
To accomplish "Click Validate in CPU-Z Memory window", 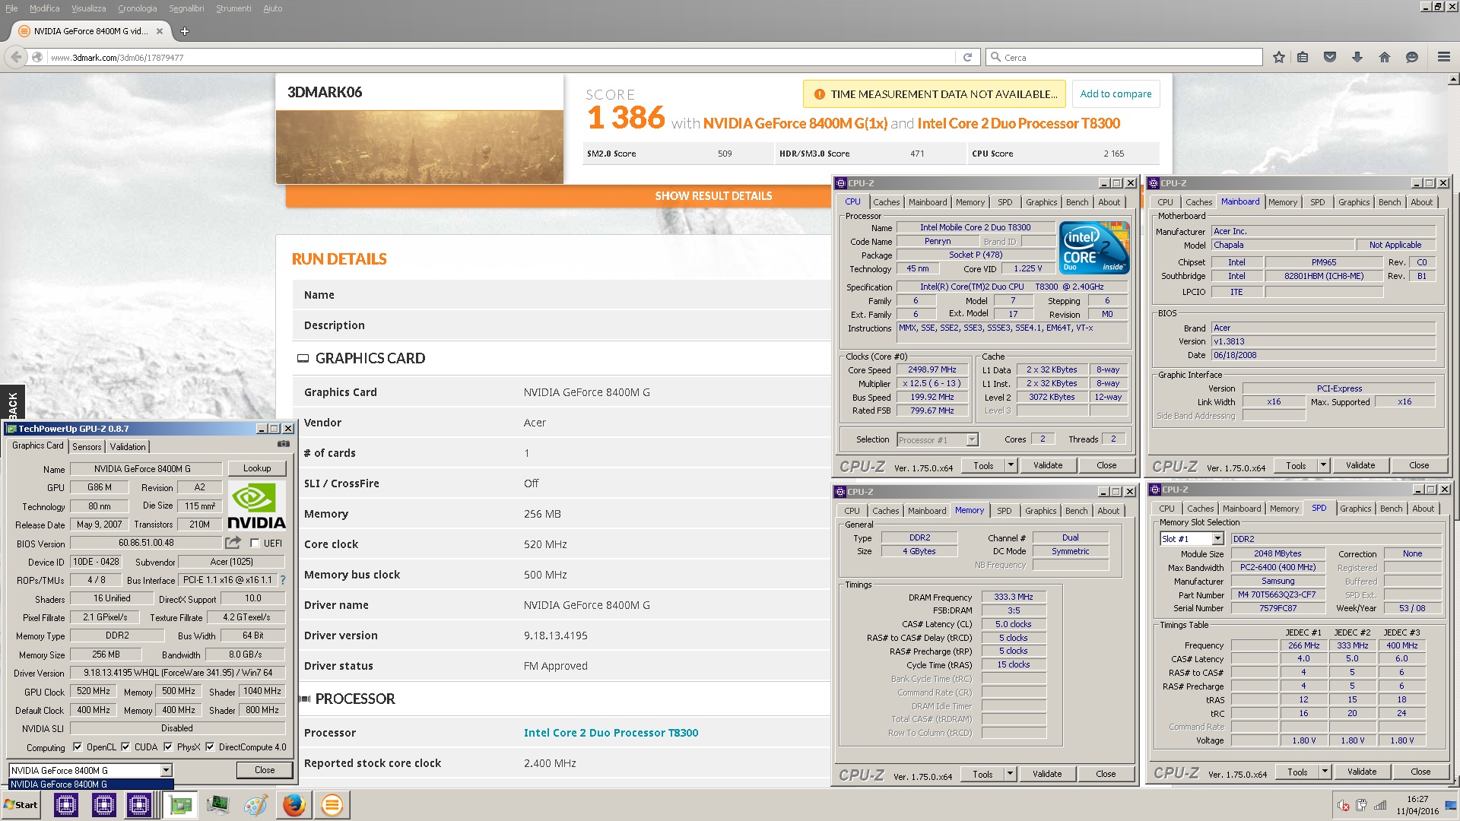I will pos(1047,774).
